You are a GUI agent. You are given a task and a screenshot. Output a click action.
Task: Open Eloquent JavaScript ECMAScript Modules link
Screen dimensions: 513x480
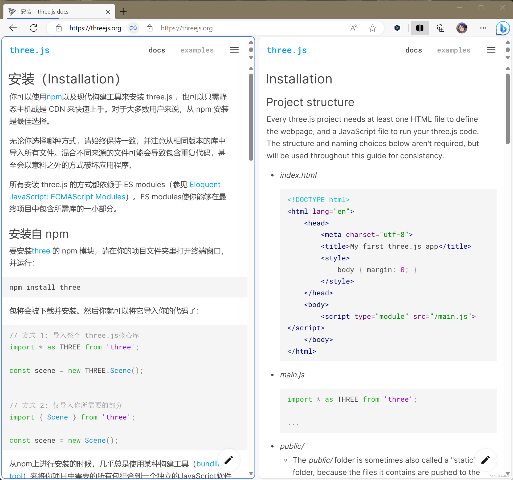click(67, 197)
